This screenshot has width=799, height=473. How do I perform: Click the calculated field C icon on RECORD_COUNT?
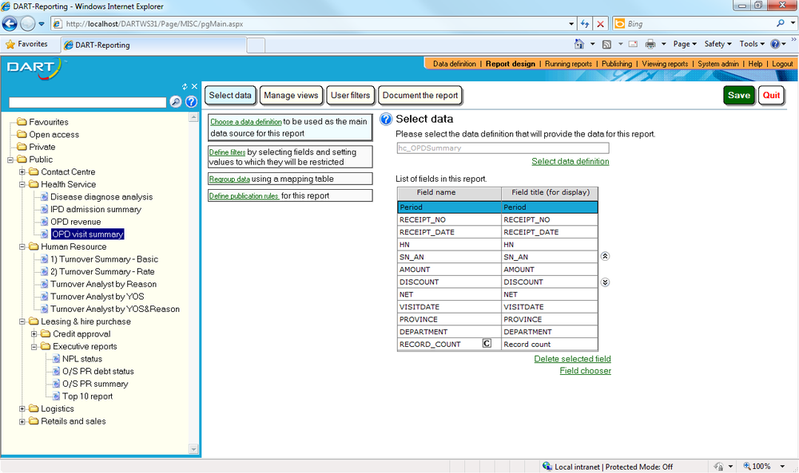pyautogui.click(x=487, y=344)
